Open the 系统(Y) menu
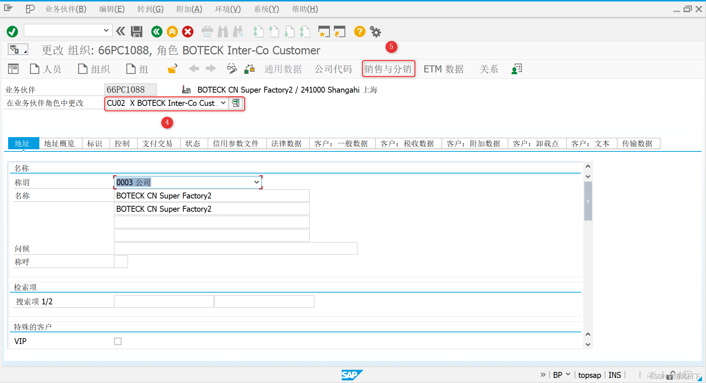 pyautogui.click(x=267, y=9)
